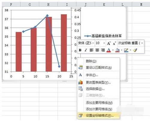Apply shape outline with pen icon
The image size is (150, 121).
pos(126,50)
